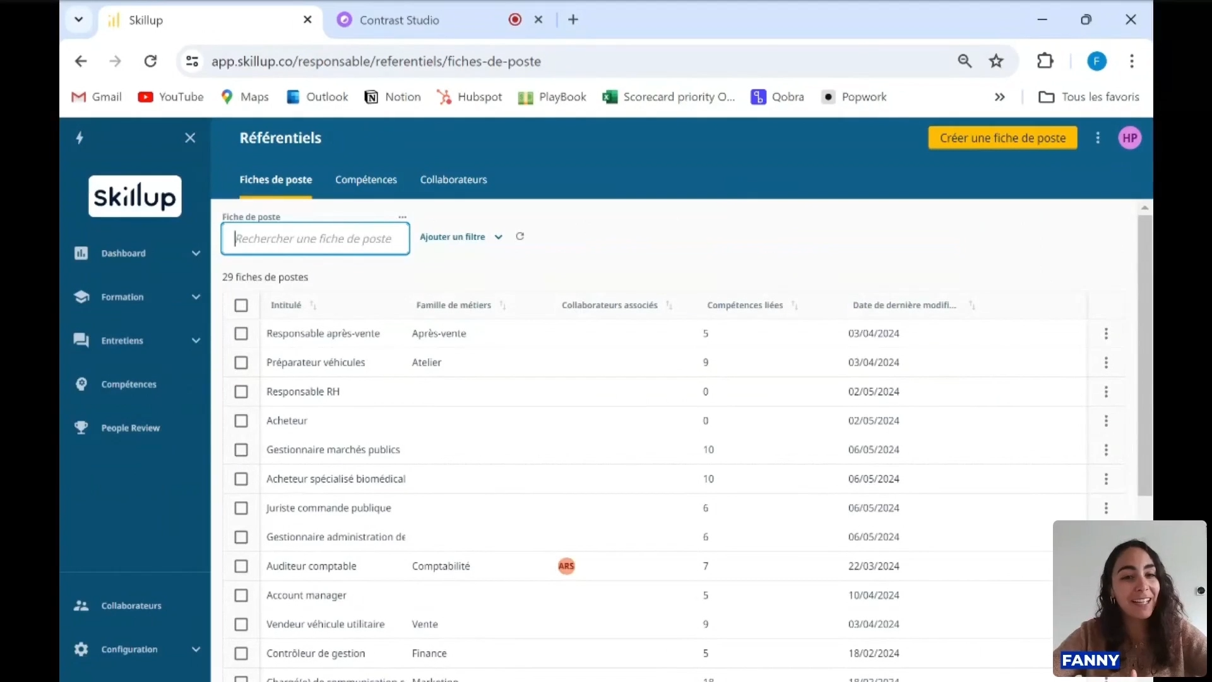Open the Formation graduation cap icon

(x=81, y=297)
